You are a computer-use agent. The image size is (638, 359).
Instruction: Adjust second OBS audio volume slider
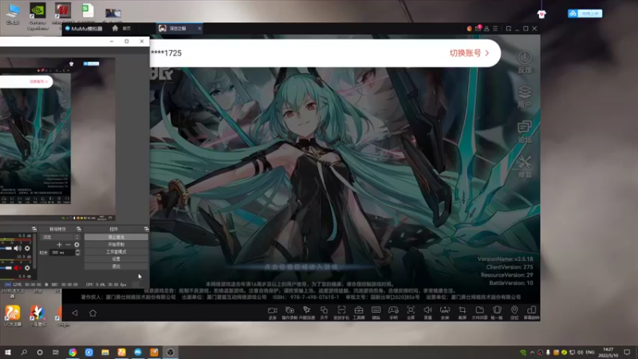coord(6,268)
